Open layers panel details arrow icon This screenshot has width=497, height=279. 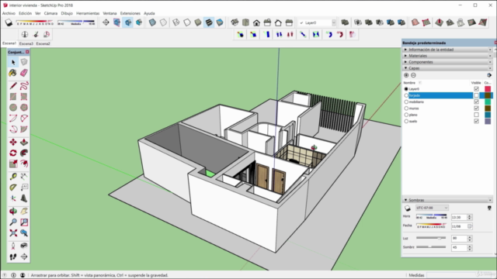point(489,75)
